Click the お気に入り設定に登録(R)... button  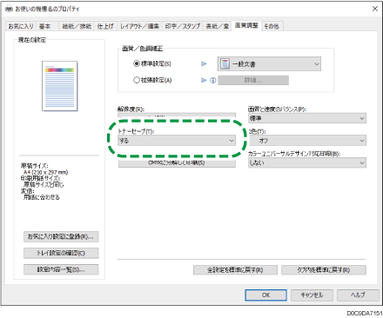[x=61, y=236]
